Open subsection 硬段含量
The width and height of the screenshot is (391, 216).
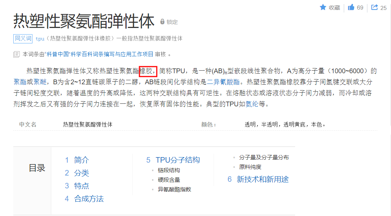pos(169,180)
